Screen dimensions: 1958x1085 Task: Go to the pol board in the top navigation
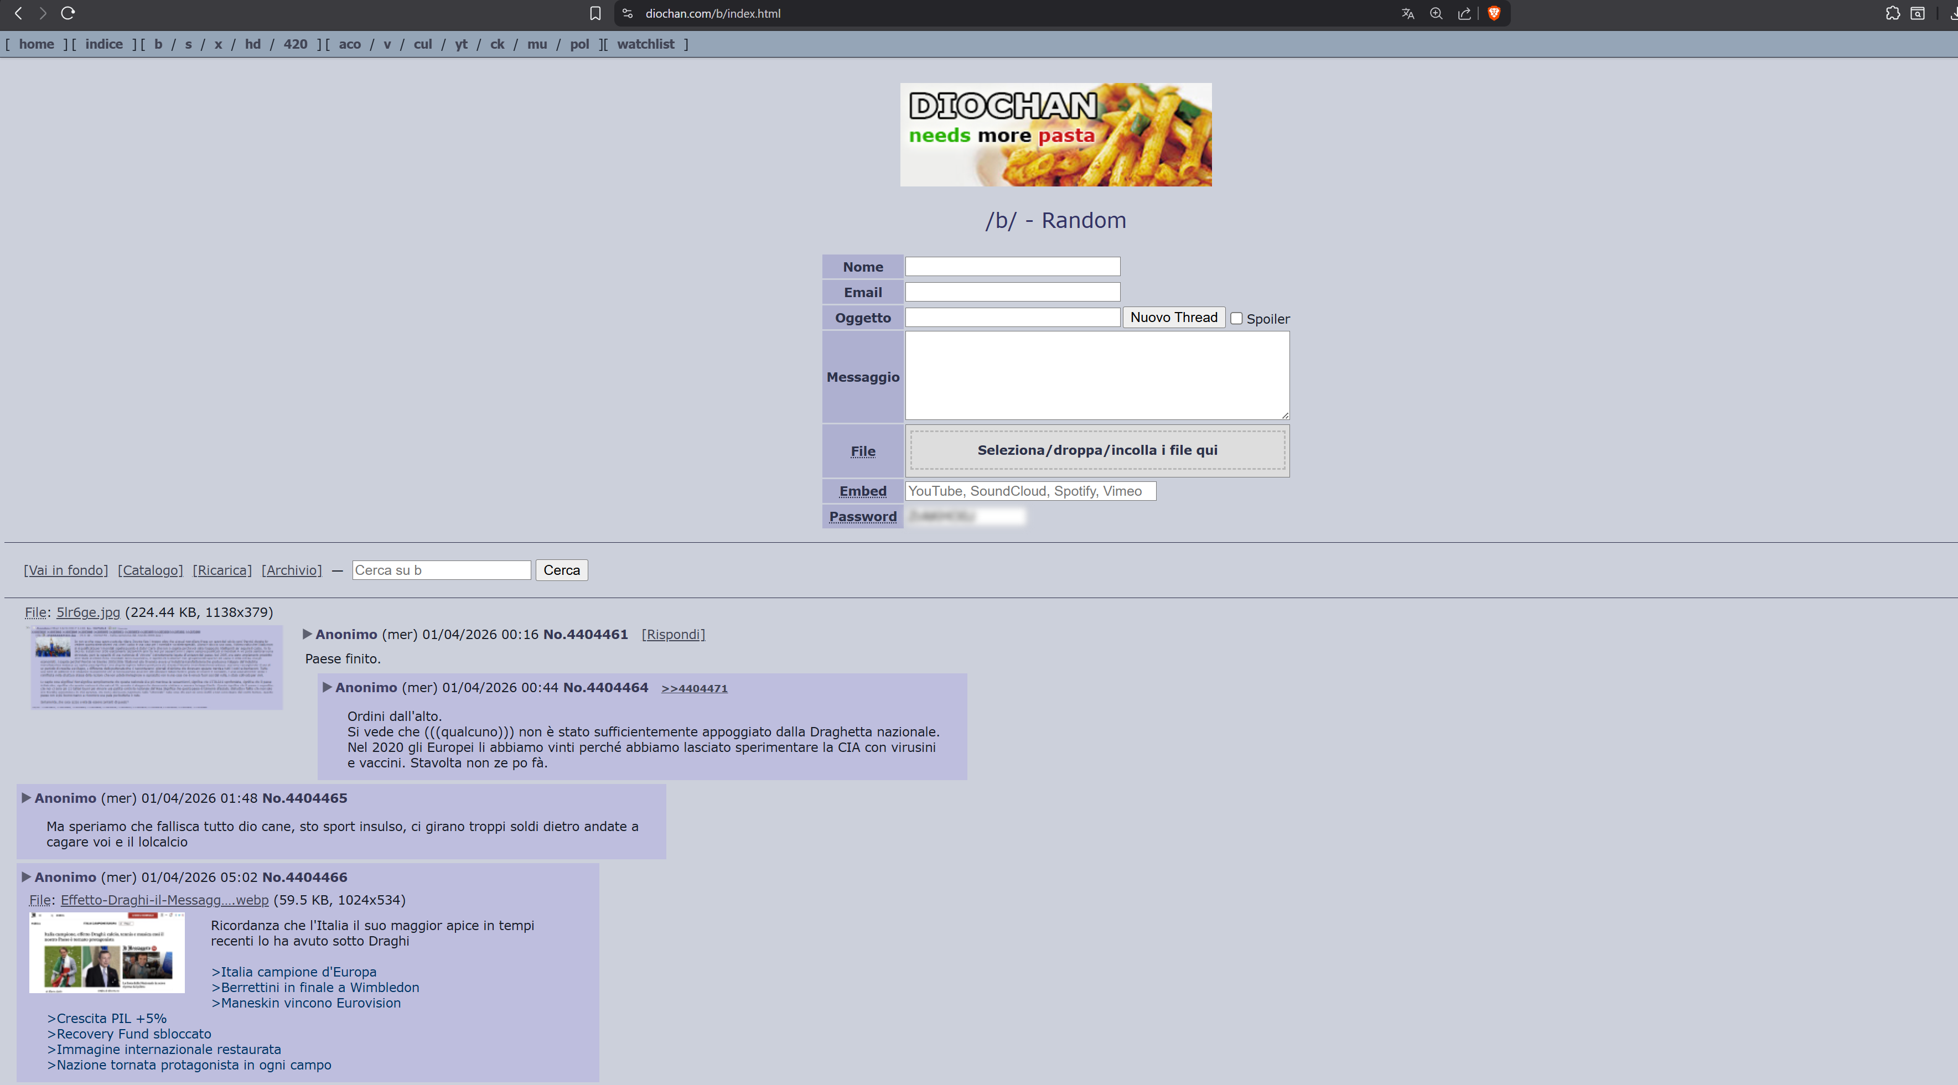point(579,44)
